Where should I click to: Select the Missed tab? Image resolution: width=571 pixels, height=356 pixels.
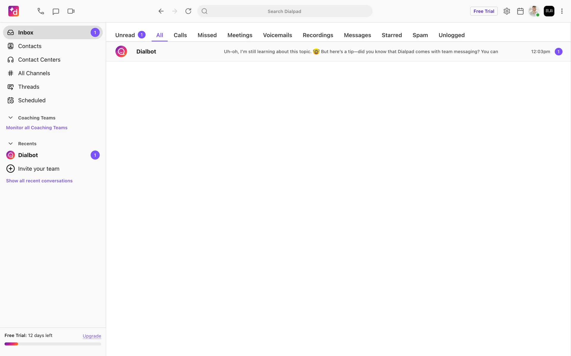tap(207, 35)
